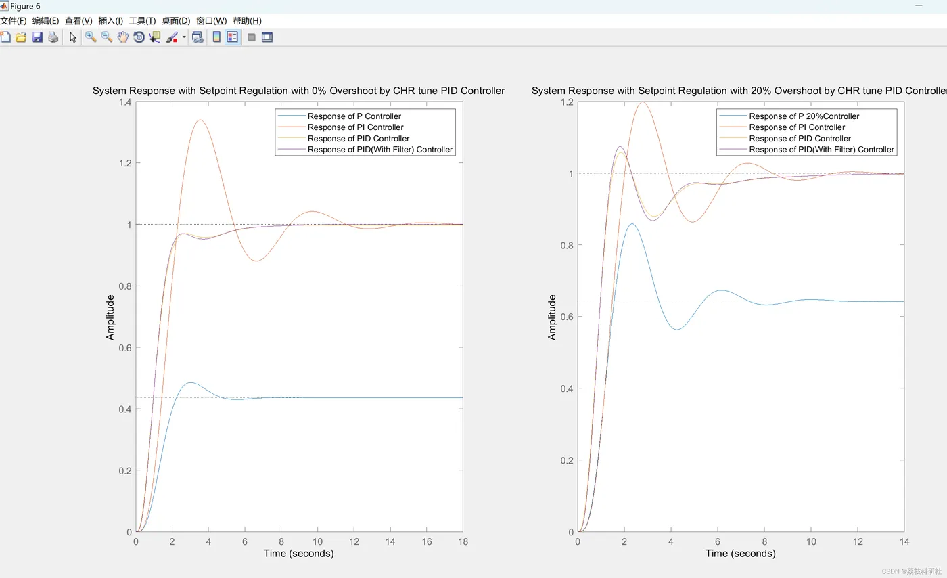
Task: Click the right plot's 'Amplitude' axis label
Action: point(552,317)
